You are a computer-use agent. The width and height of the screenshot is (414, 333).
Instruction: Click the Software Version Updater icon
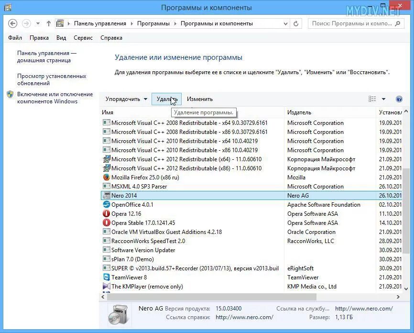(x=107, y=250)
